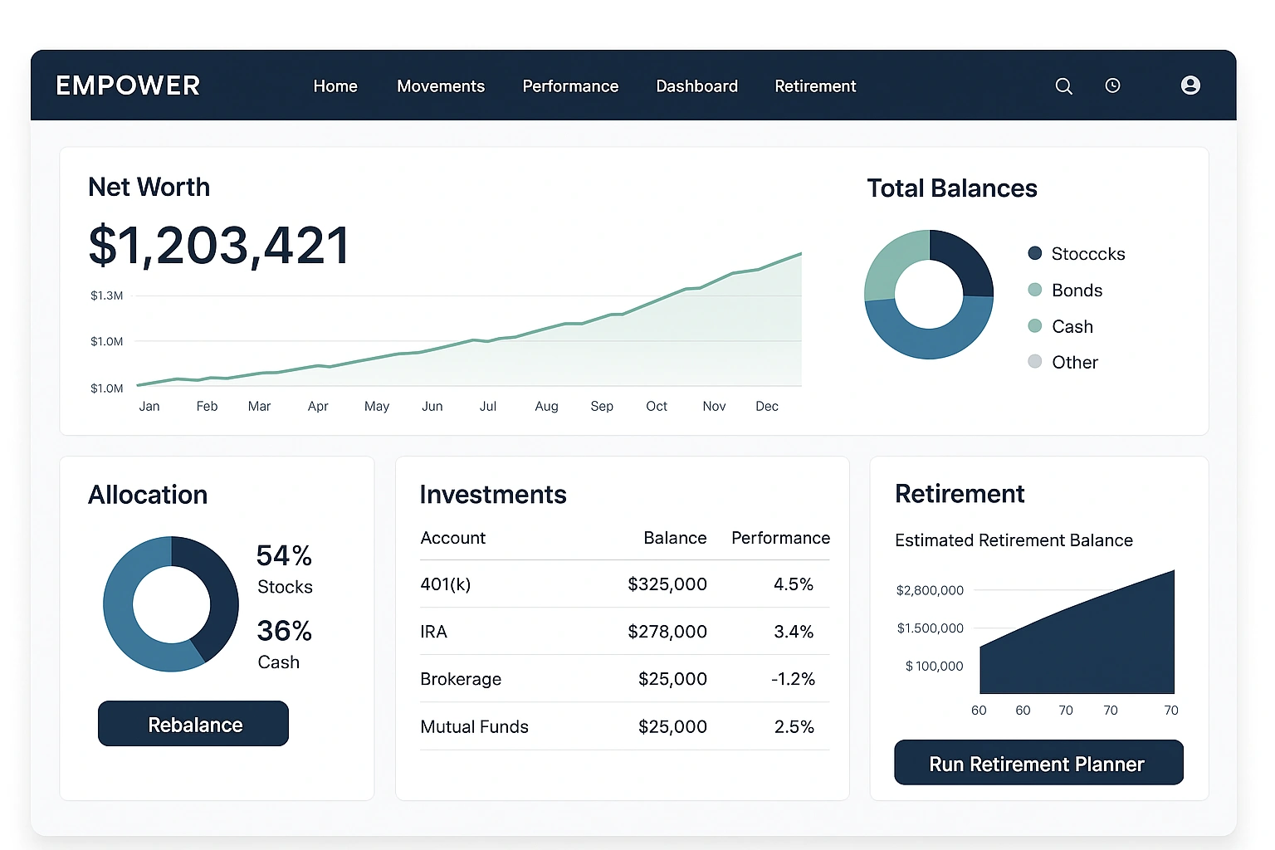This screenshot has height=850, width=1275.
Task: Select the Cash legend marker
Action: pyautogui.click(x=1034, y=325)
